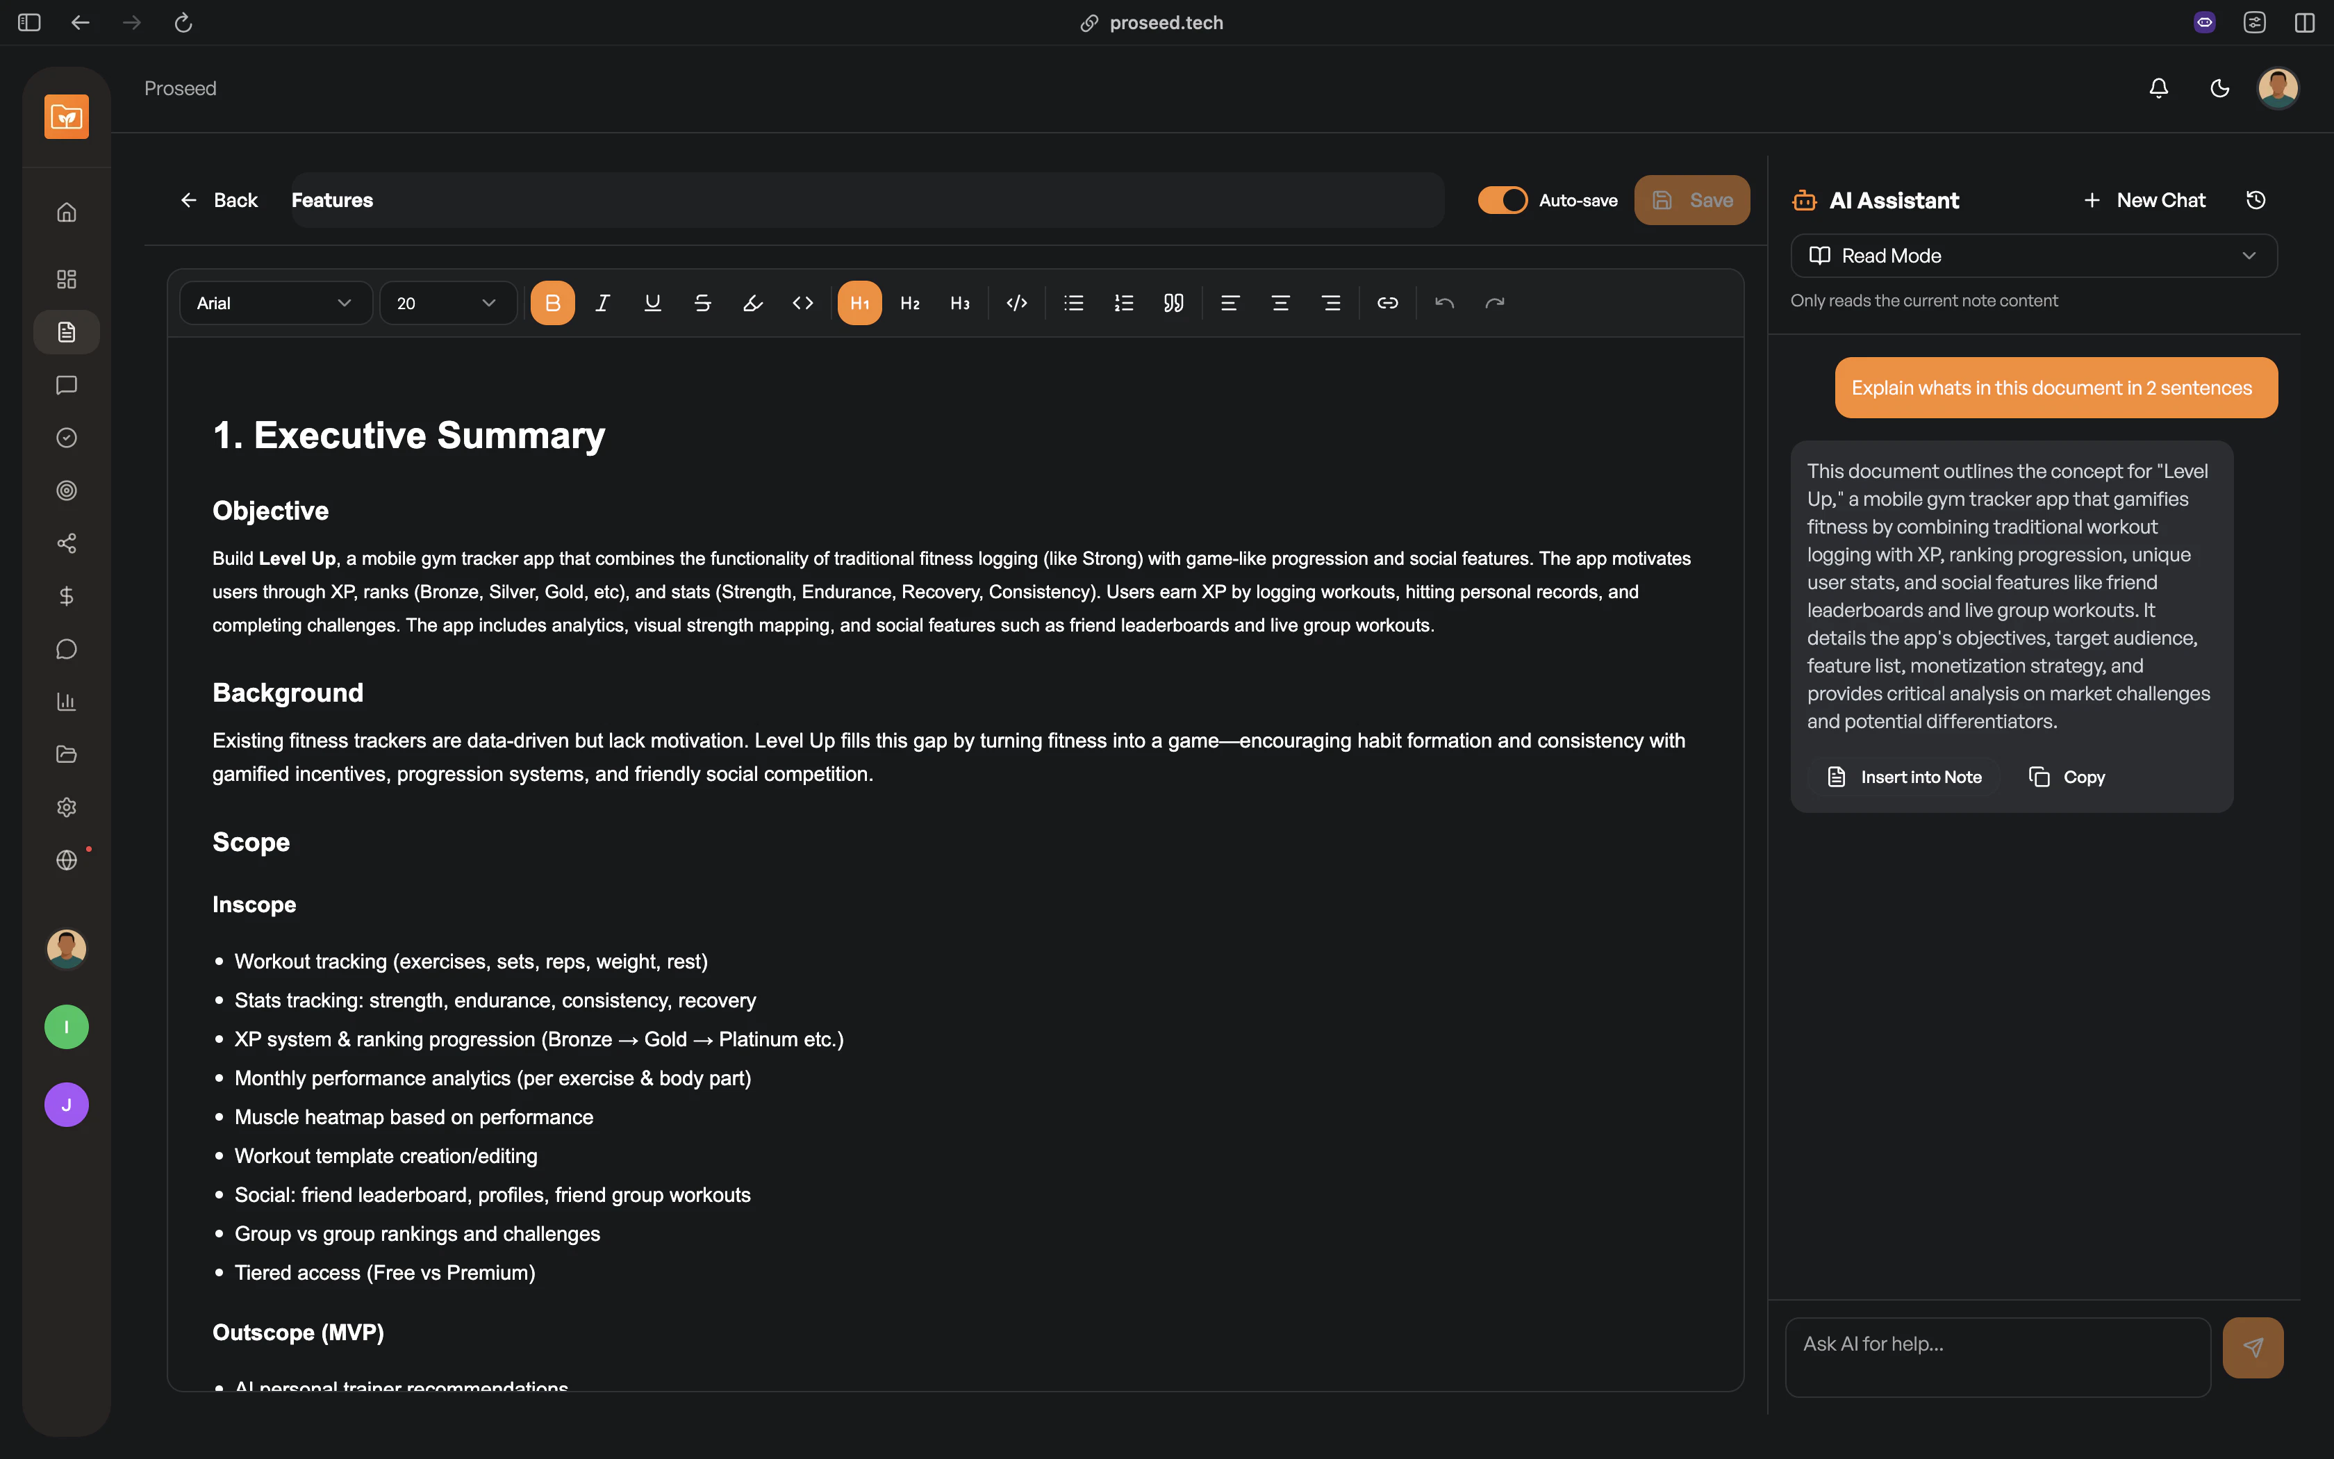Insert a hyperlink using the link icon
Viewport: 2334px width, 1459px height.
coord(1387,302)
